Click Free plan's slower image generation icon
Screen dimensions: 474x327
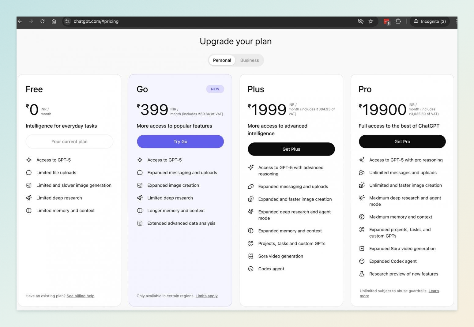click(29, 185)
